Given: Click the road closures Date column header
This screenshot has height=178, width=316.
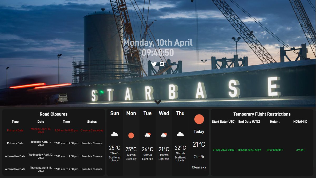Looking at the screenshot, I should click(x=41, y=122).
